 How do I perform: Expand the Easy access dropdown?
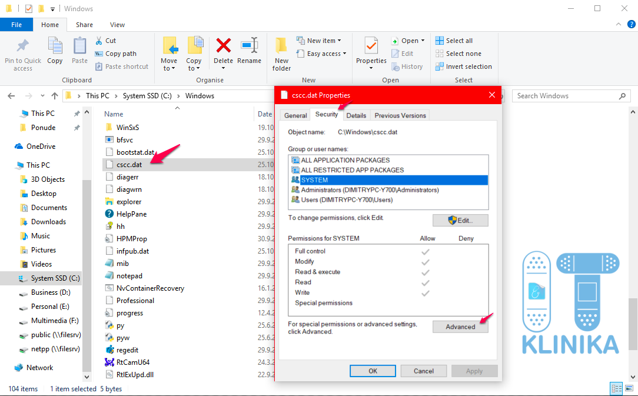tap(327, 54)
